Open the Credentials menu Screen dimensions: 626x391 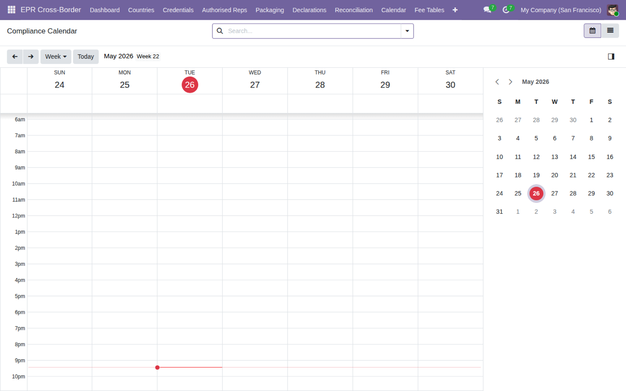click(x=178, y=10)
